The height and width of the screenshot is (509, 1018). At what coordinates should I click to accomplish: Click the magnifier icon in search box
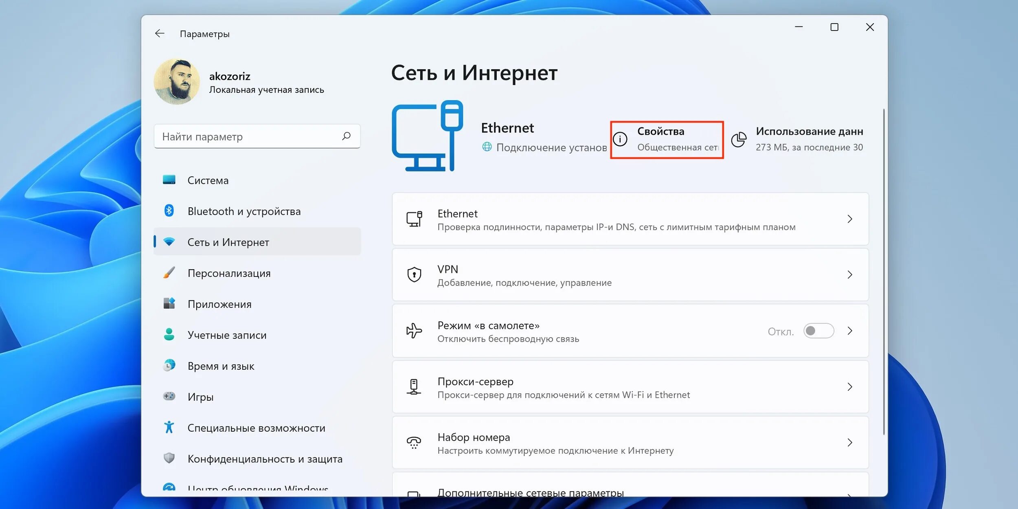pyautogui.click(x=346, y=136)
